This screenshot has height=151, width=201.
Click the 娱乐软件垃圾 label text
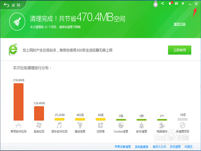[x=60, y=131]
